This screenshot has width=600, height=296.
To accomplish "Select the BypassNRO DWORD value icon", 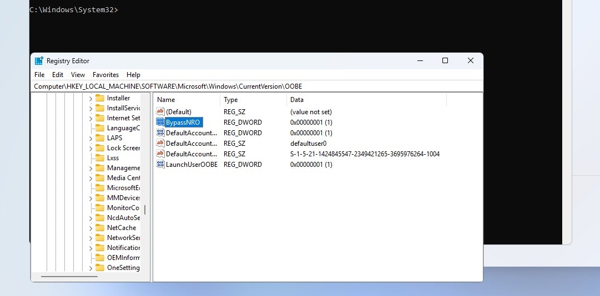I will (160, 122).
